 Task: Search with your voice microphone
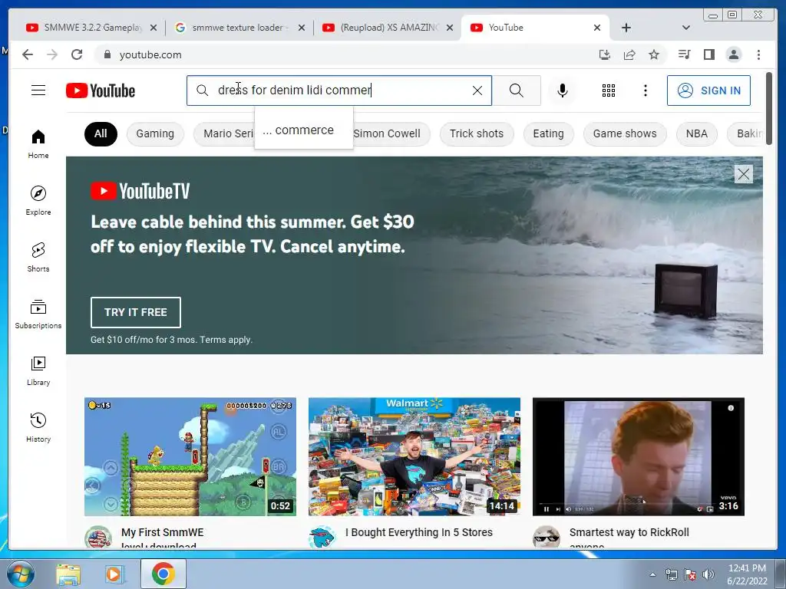(x=563, y=90)
